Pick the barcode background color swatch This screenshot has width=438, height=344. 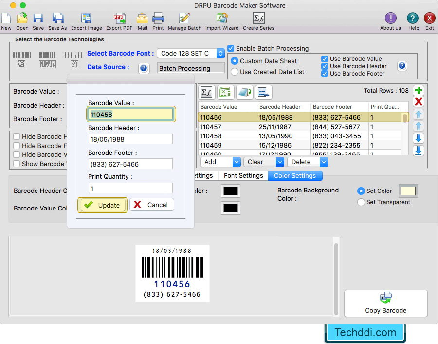point(408,191)
